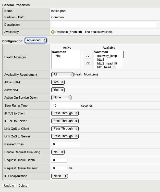Focus the Description text field

click(104, 25)
